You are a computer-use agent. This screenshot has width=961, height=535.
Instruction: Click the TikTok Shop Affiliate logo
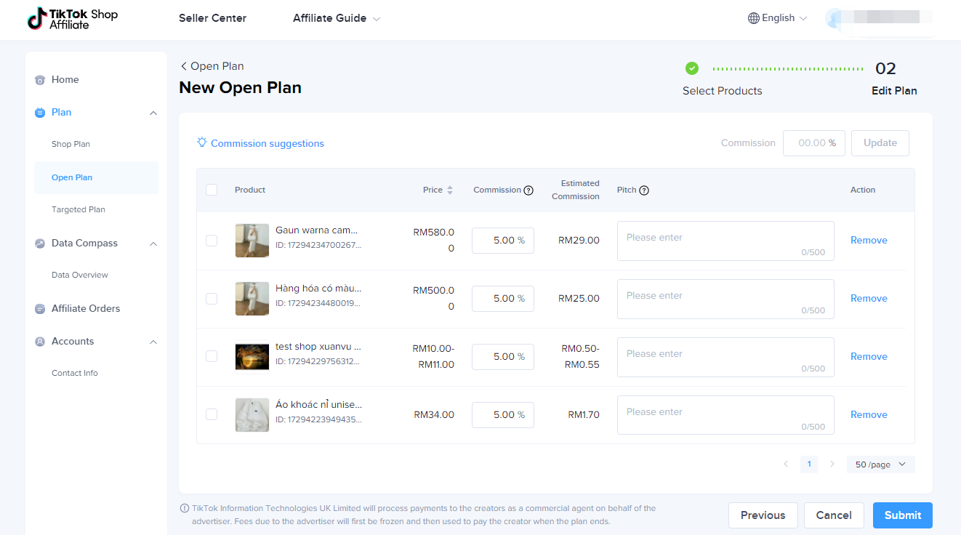tap(72, 20)
